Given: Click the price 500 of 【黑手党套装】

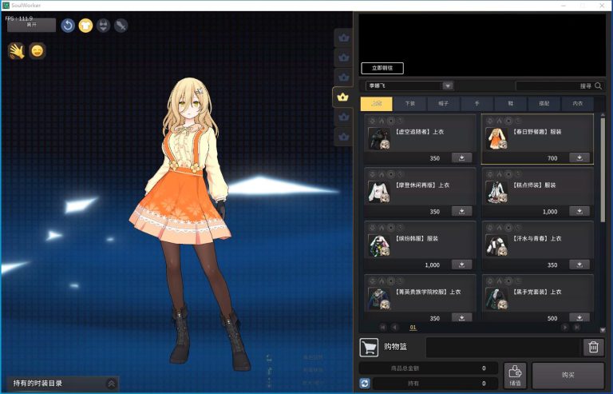Looking at the screenshot, I should coord(552,318).
